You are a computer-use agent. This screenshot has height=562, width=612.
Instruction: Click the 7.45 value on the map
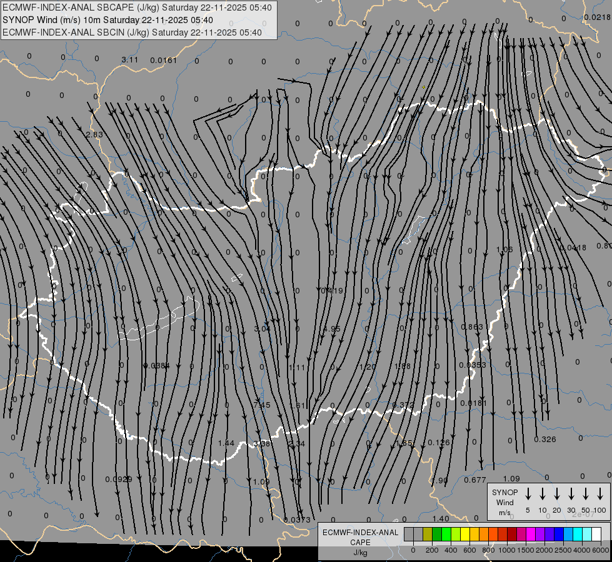point(262,405)
